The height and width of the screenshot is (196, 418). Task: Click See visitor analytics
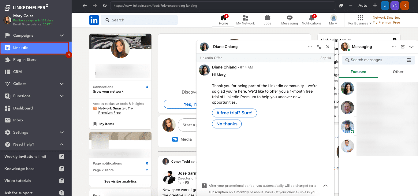[120, 181]
